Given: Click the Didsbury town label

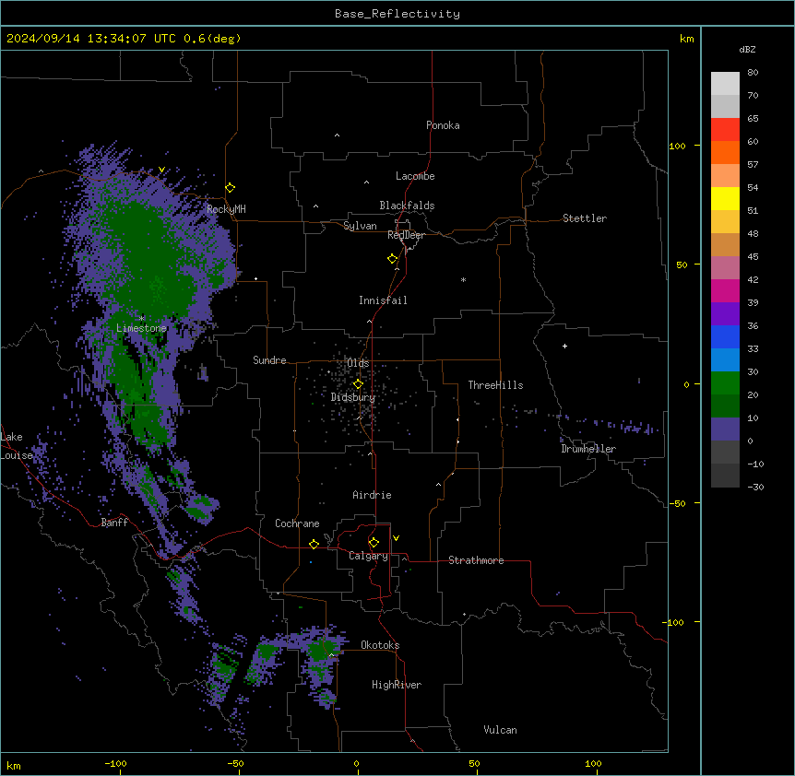Looking at the screenshot, I should (x=353, y=397).
